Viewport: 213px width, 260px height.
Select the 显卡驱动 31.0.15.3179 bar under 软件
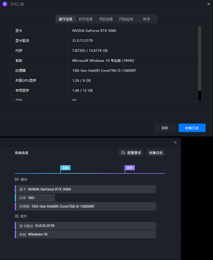pos(85,226)
